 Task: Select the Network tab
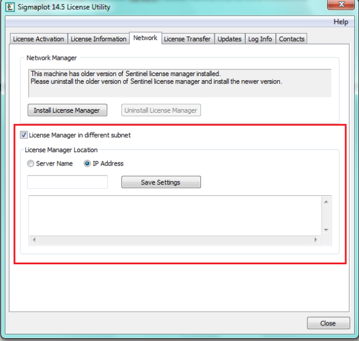click(x=145, y=38)
